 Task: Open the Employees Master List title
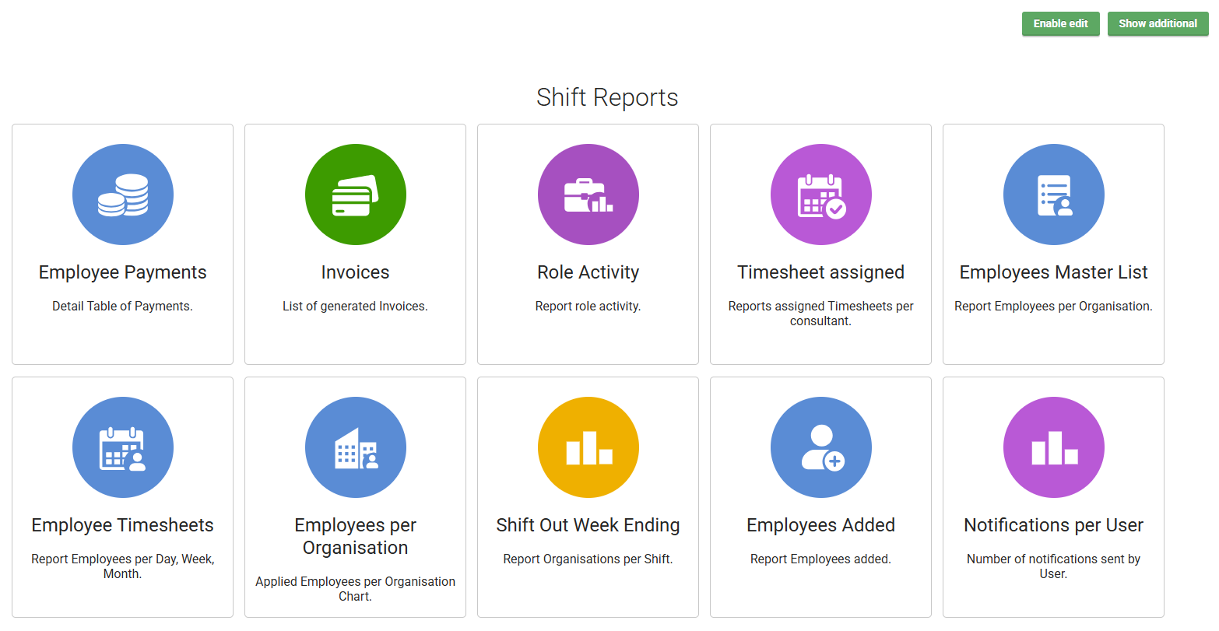[x=1053, y=272]
